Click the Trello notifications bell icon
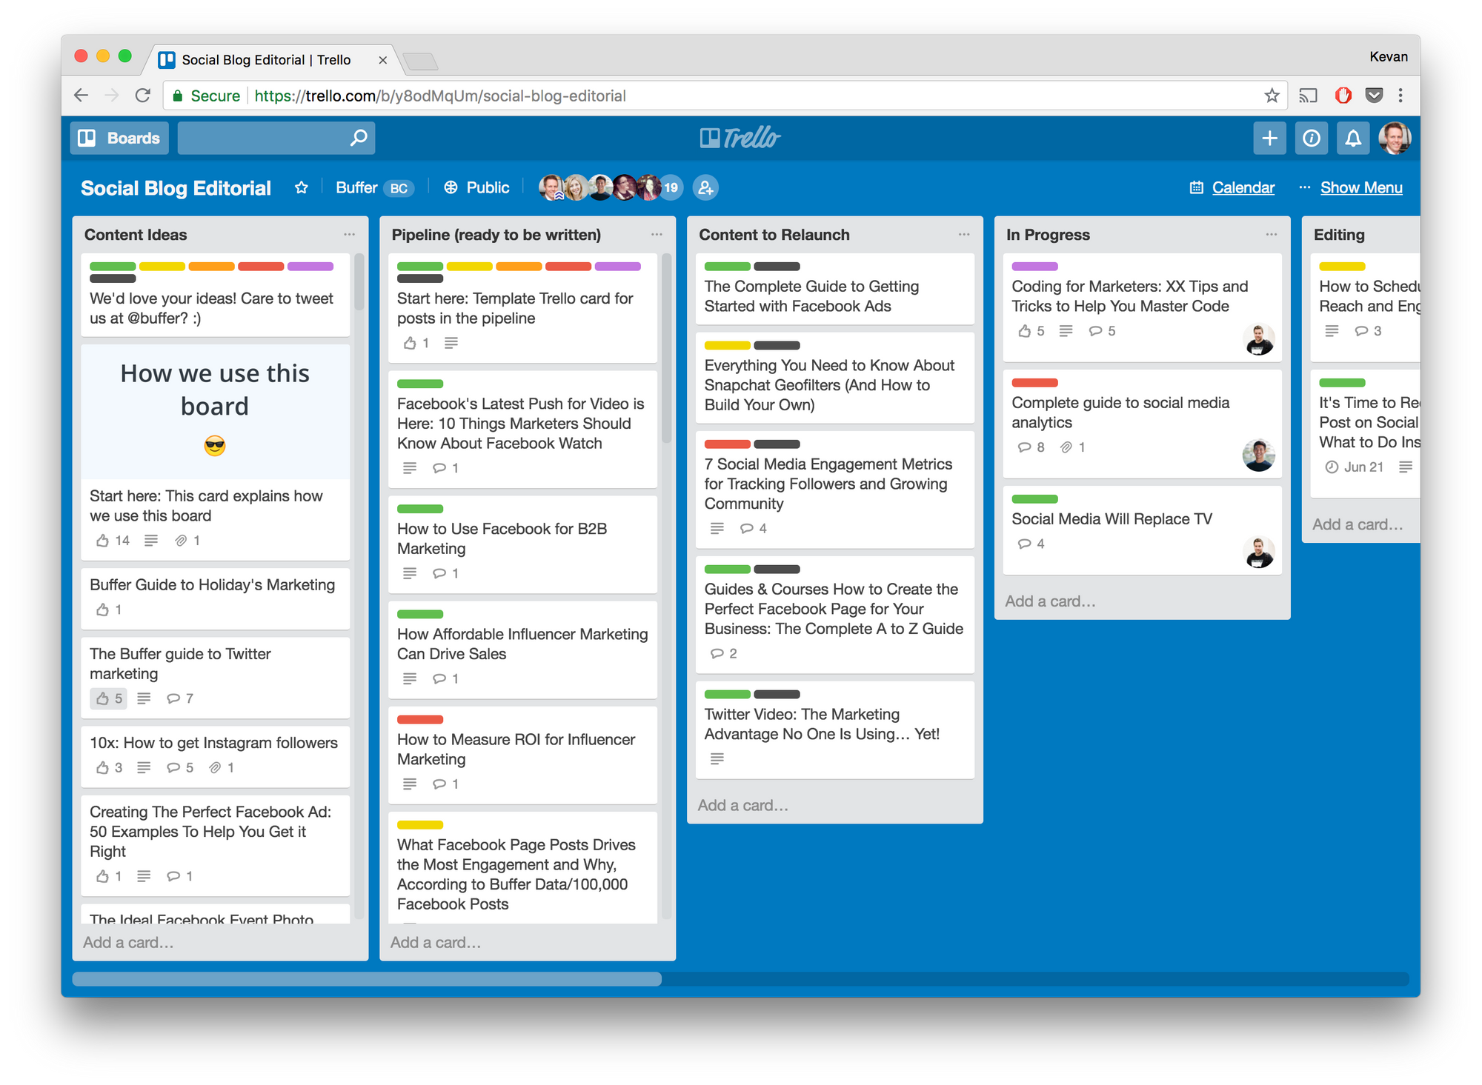Viewport: 1482px width, 1085px height. pos(1352,138)
